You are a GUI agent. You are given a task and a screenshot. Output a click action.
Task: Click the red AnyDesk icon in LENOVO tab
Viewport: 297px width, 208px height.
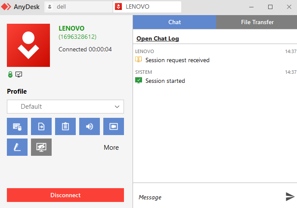click(x=118, y=6)
